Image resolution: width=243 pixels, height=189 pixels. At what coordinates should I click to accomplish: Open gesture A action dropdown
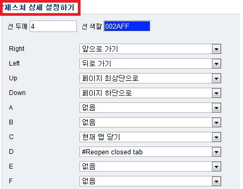point(216,108)
